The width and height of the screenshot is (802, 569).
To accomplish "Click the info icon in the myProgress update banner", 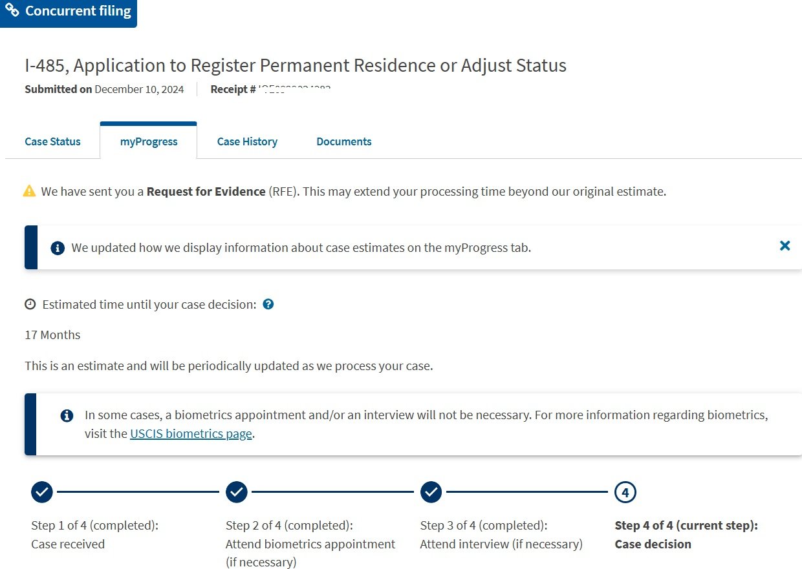I will (x=58, y=248).
